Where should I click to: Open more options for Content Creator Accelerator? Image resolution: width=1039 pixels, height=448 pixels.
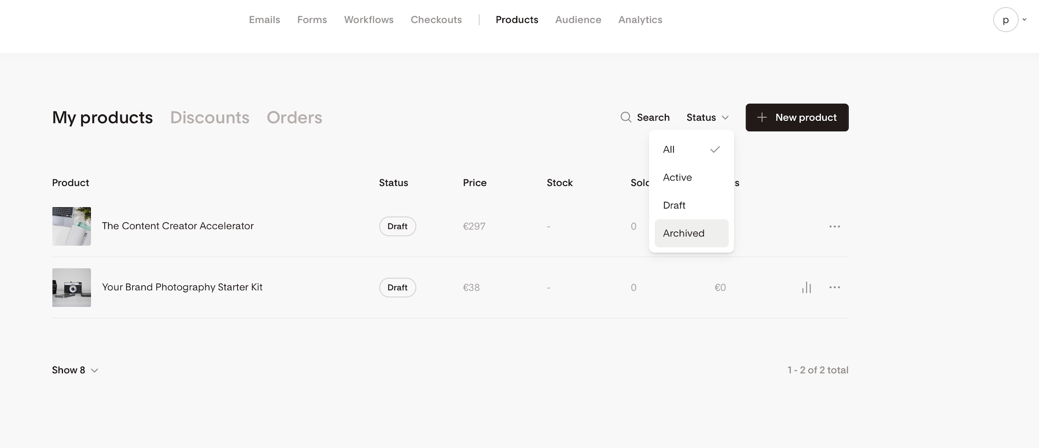tap(835, 226)
